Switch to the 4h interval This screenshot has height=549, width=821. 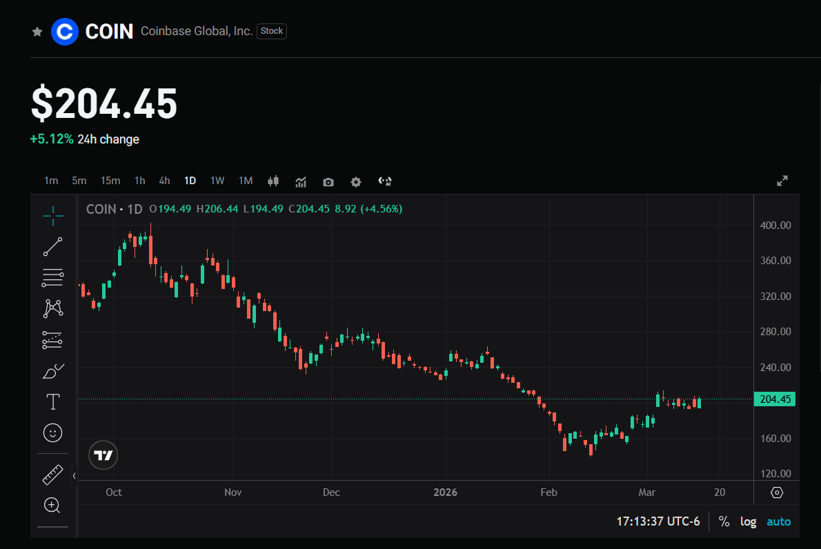coord(164,181)
